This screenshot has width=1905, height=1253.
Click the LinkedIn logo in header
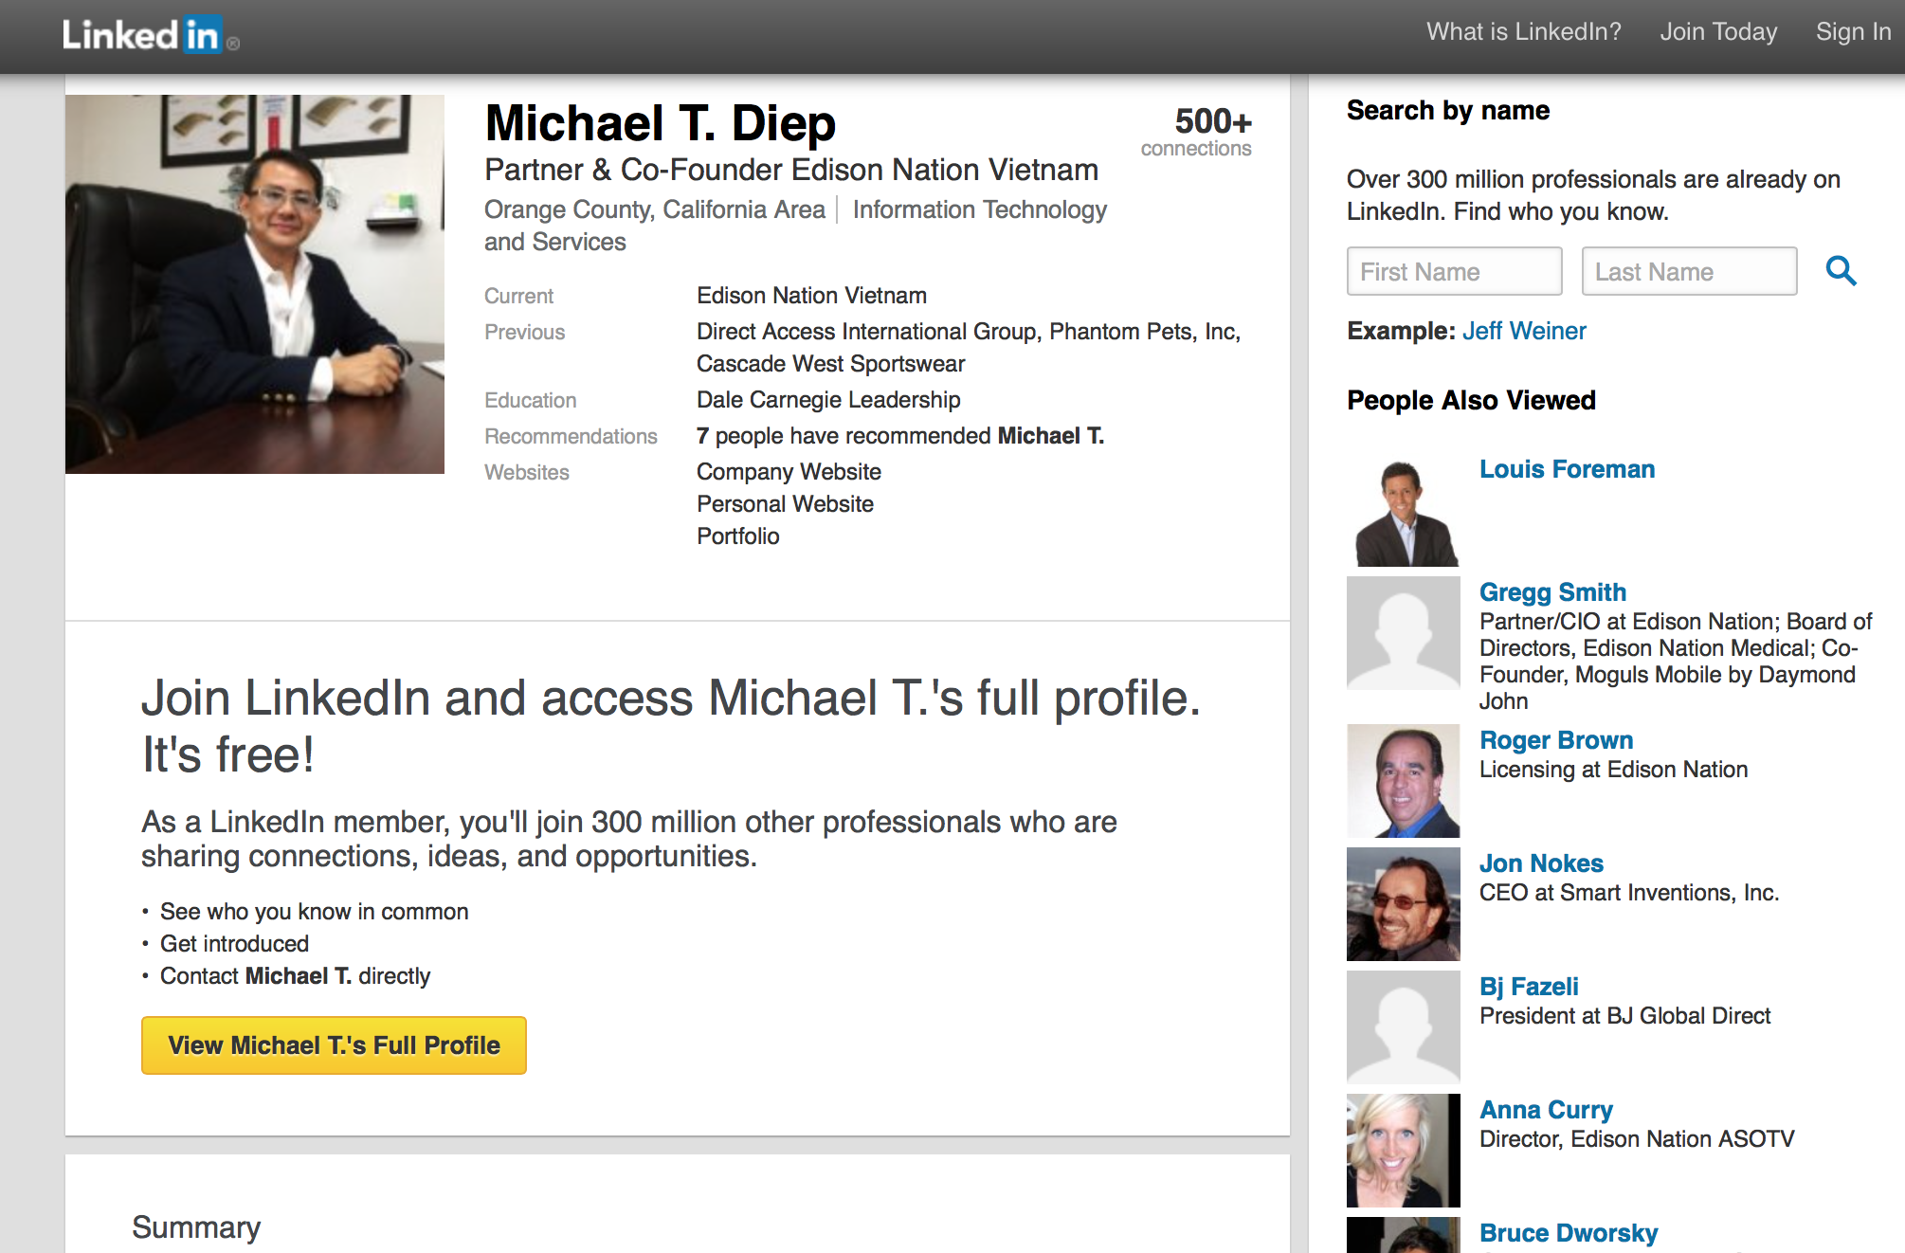coord(150,35)
